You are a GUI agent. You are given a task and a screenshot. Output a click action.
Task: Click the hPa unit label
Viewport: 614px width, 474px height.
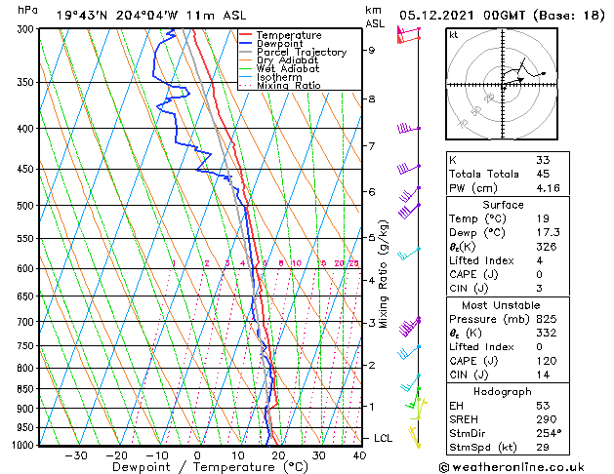pos(27,10)
